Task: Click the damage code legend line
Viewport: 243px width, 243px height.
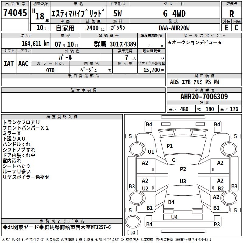Action: (107, 239)
